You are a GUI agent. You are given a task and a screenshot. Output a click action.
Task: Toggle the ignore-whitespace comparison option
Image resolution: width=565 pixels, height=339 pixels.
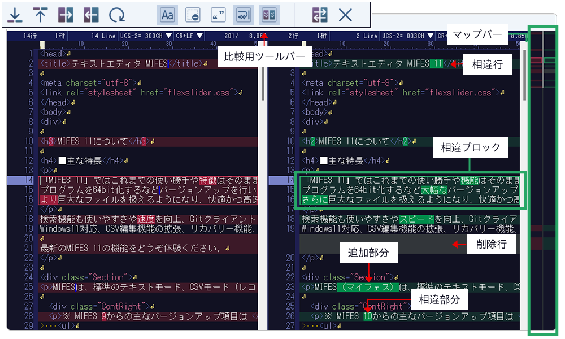coord(192,15)
